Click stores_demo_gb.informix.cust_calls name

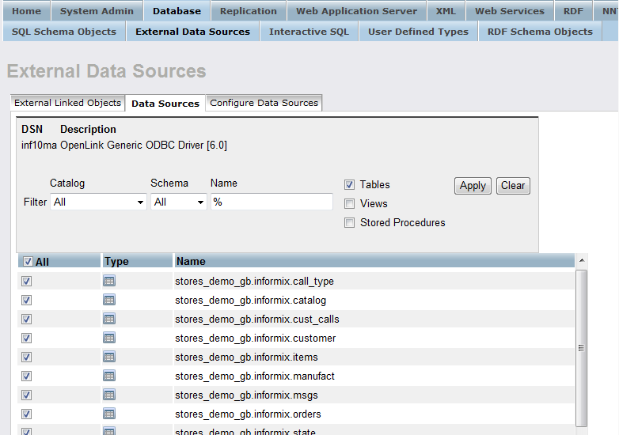[x=257, y=319]
